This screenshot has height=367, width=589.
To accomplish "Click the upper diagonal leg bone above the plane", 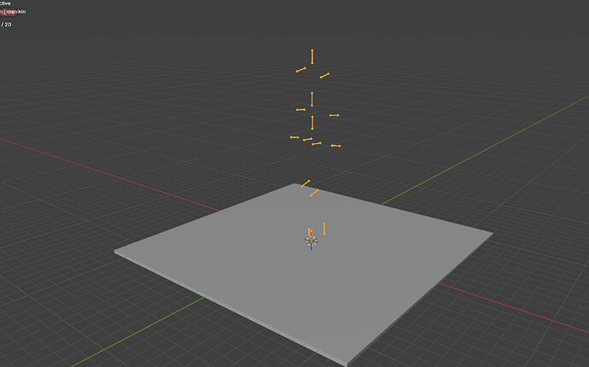I will click(x=306, y=183).
